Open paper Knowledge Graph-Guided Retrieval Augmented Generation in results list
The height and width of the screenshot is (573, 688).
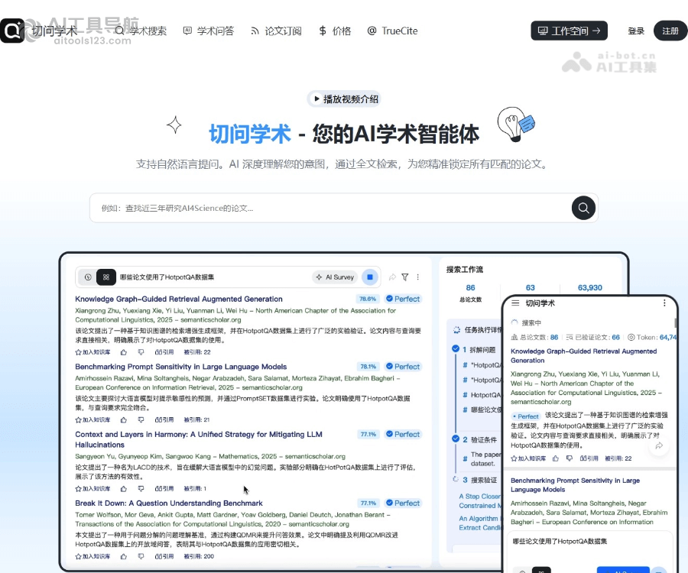click(x=179, y=299)
